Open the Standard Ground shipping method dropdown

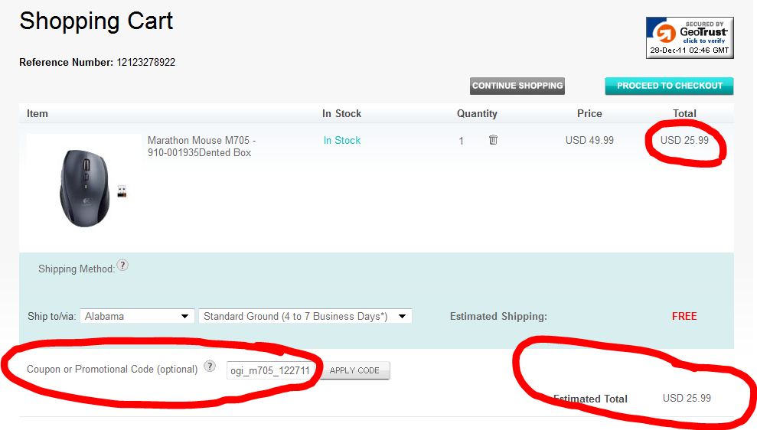(x=305, y=317)
